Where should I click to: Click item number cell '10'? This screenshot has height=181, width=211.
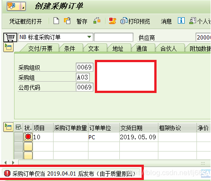[x=43, y=137]
